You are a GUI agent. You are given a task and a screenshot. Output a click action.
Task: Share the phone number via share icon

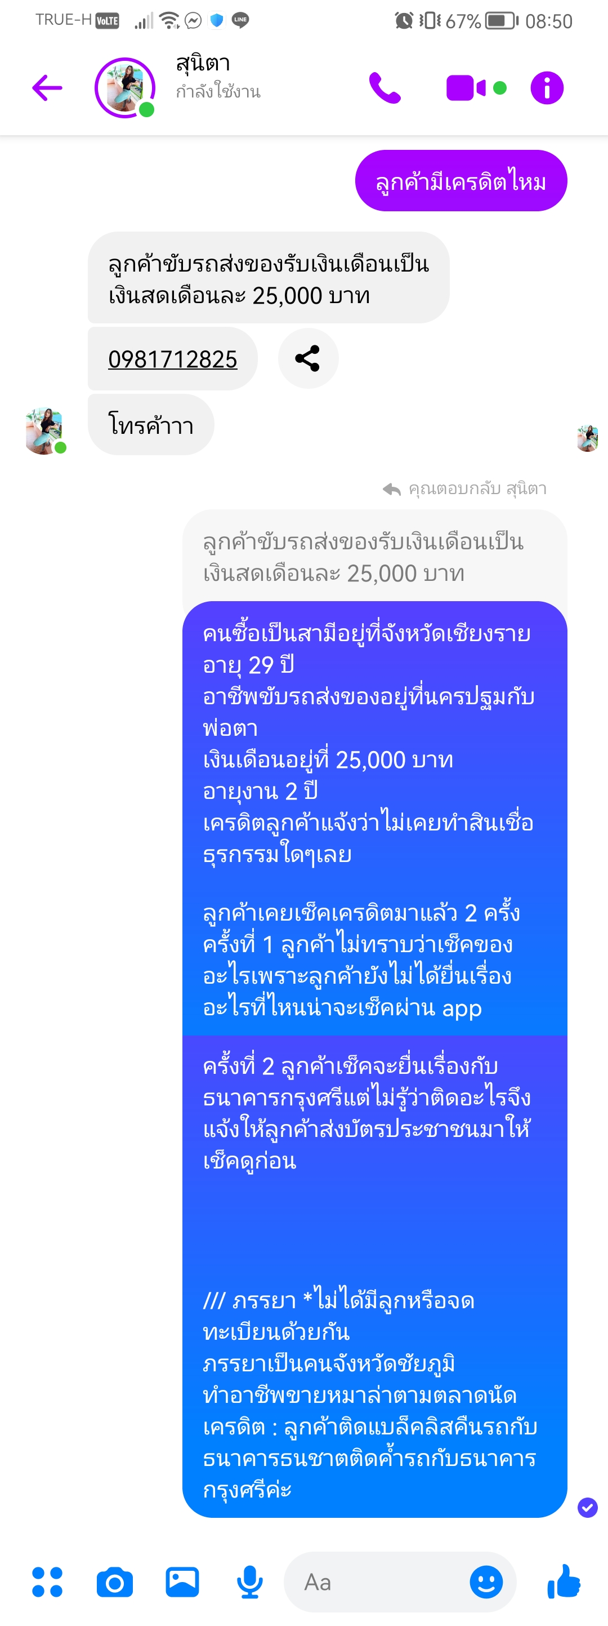(x=308, y=358)
